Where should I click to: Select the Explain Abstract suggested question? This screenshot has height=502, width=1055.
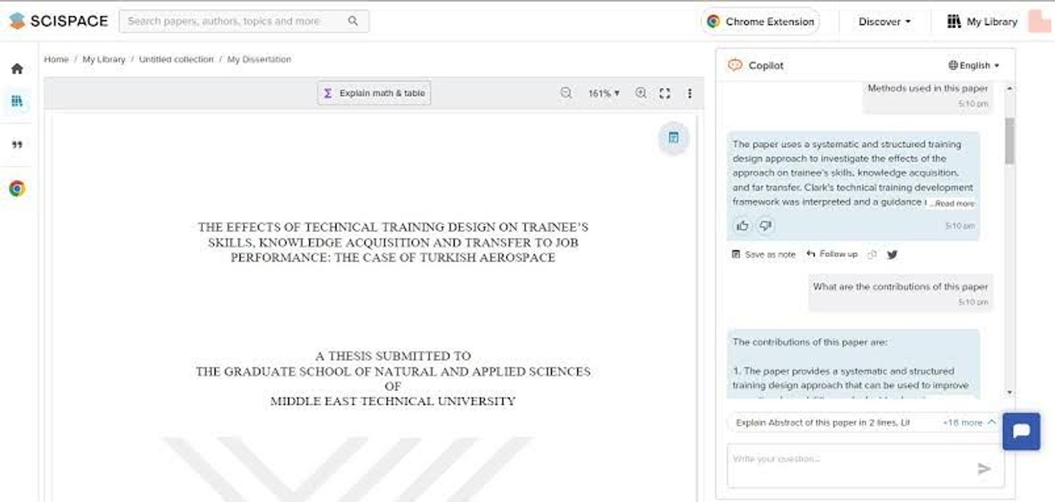tap(823, 422)
